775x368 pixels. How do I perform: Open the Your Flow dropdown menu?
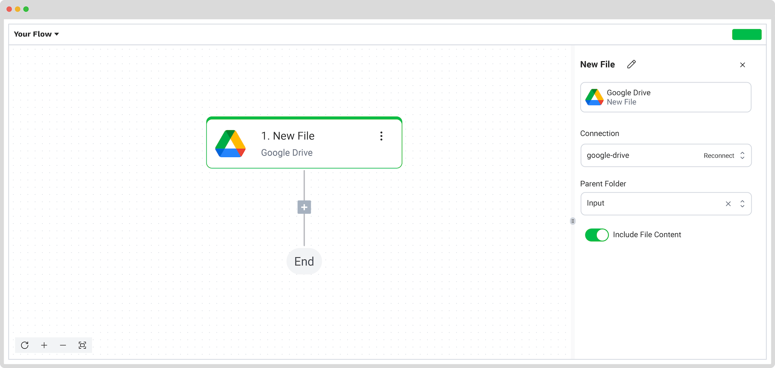36,34
